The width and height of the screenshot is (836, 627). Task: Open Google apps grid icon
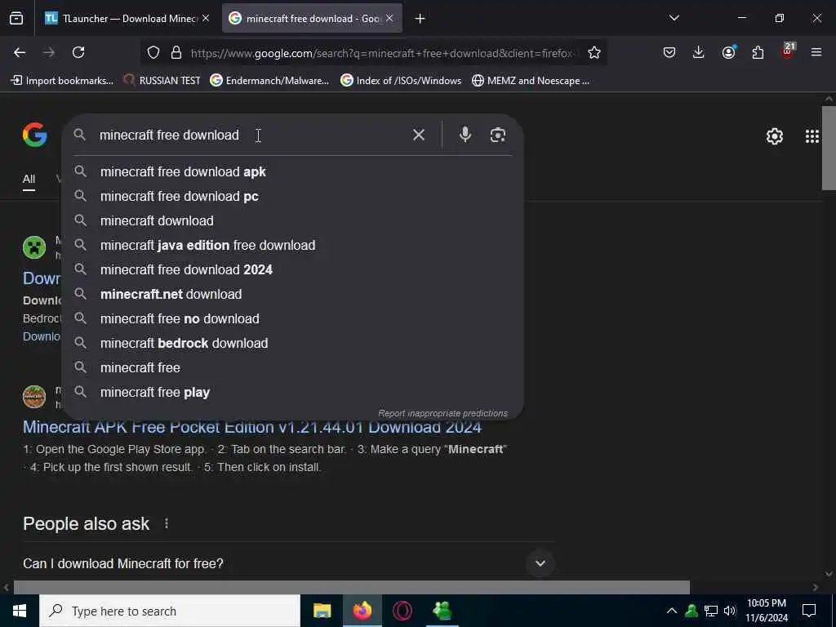812,136
